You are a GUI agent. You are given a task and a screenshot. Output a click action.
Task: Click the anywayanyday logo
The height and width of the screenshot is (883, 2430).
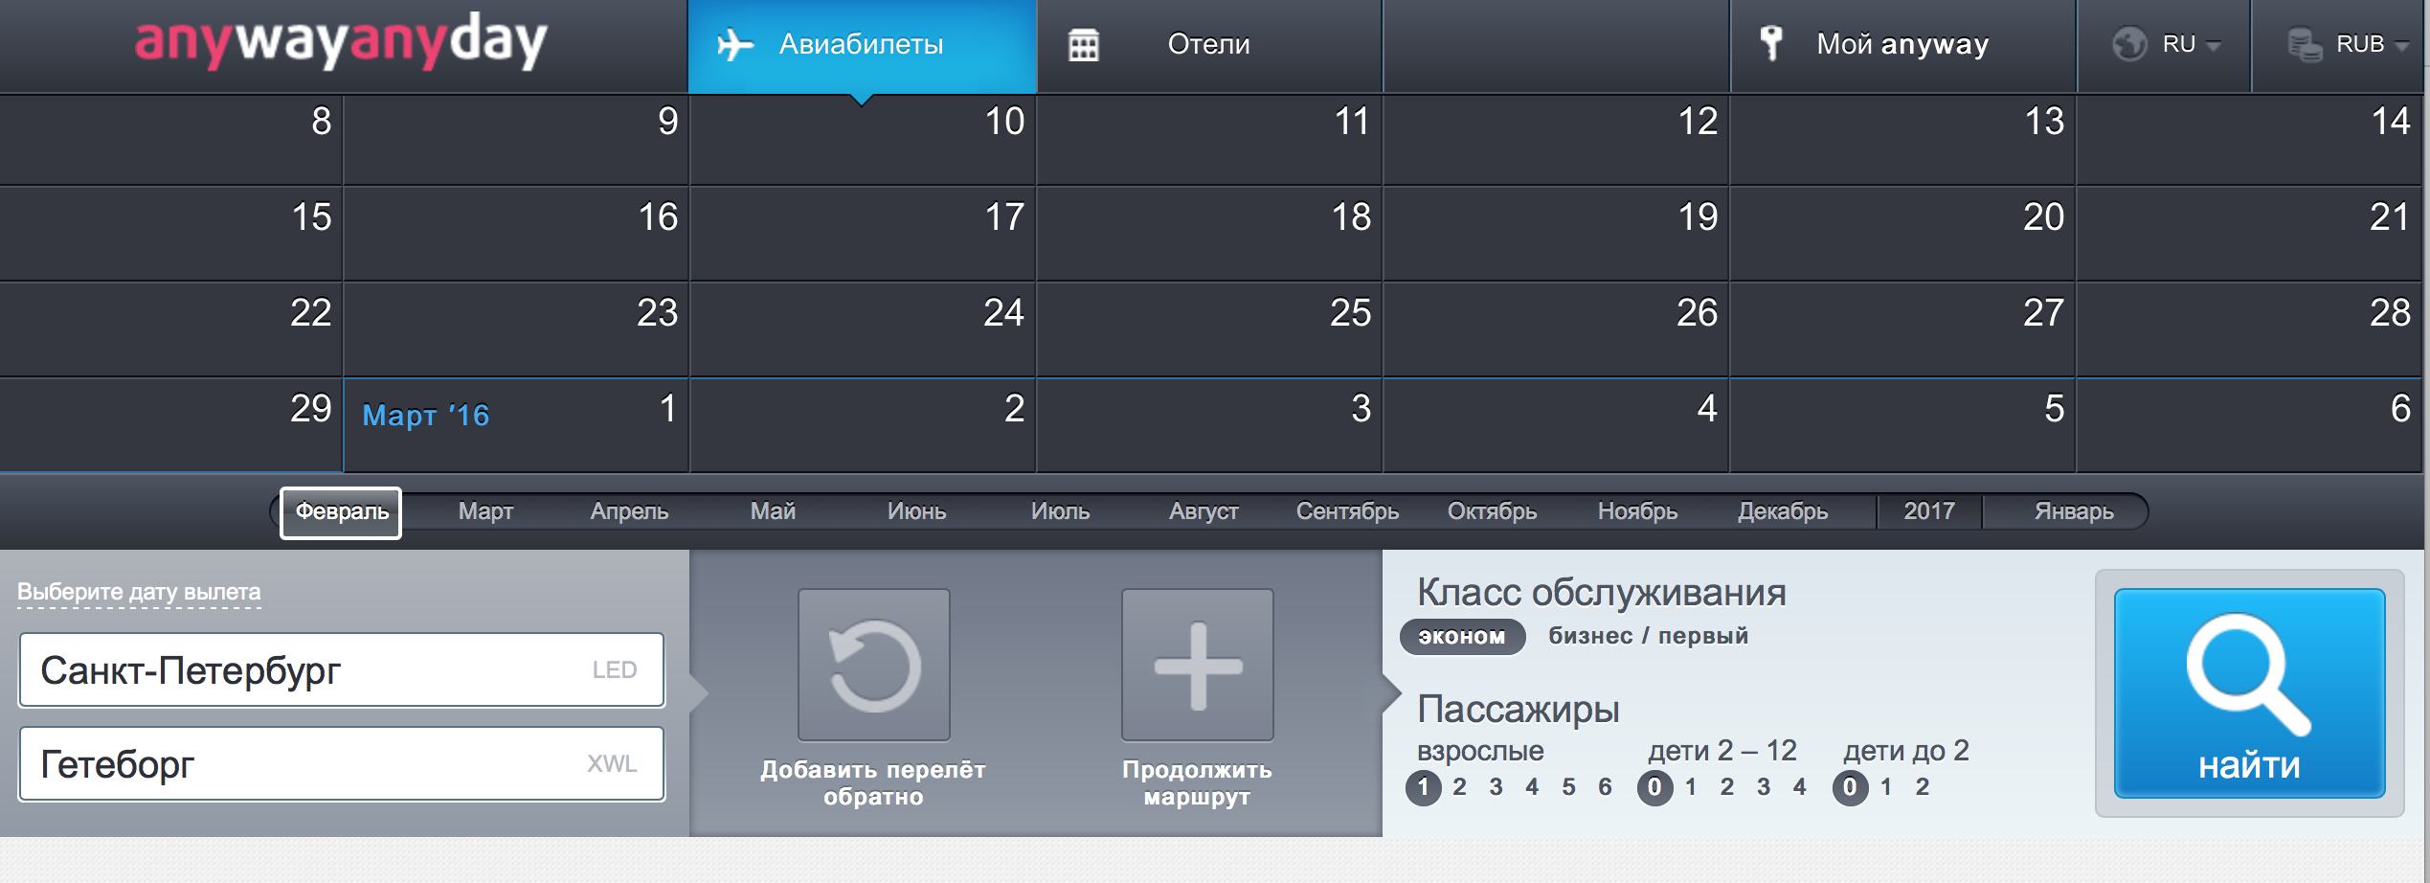click(340, 43)
